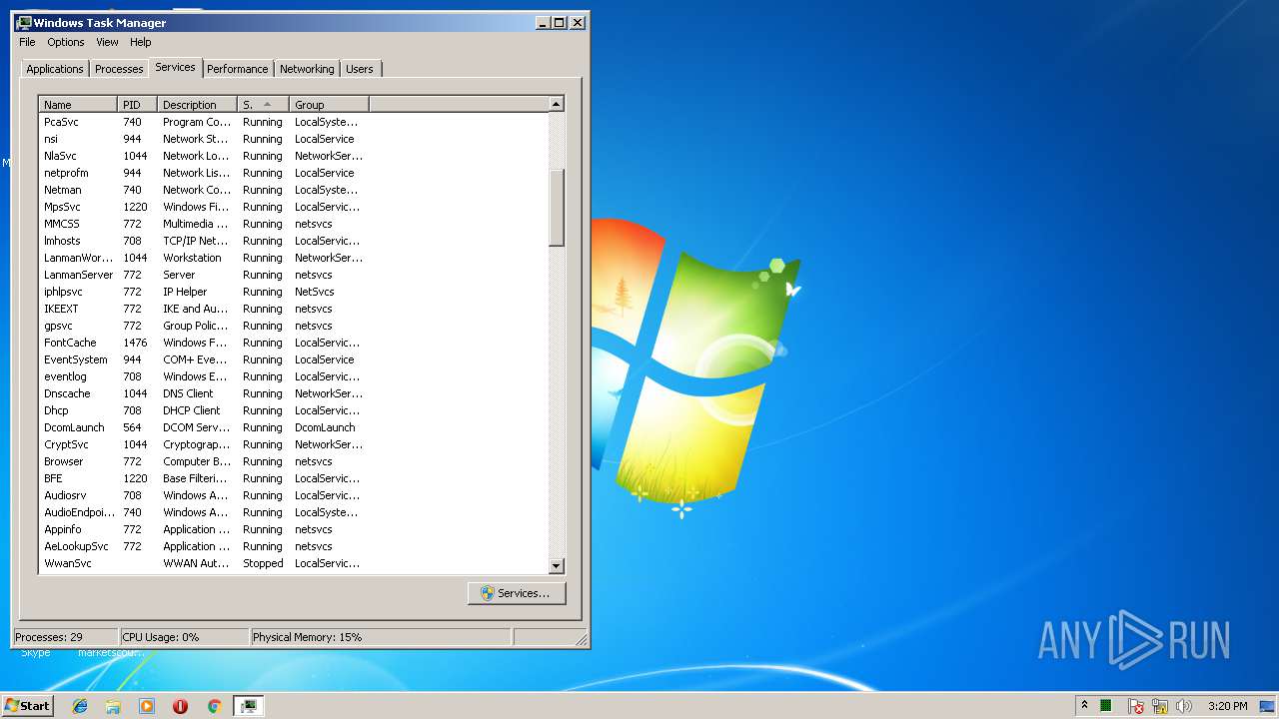1279x719 pixels.
Task: Open Windows Explorer folder icon in taskbar
Action: pos(113,706)
